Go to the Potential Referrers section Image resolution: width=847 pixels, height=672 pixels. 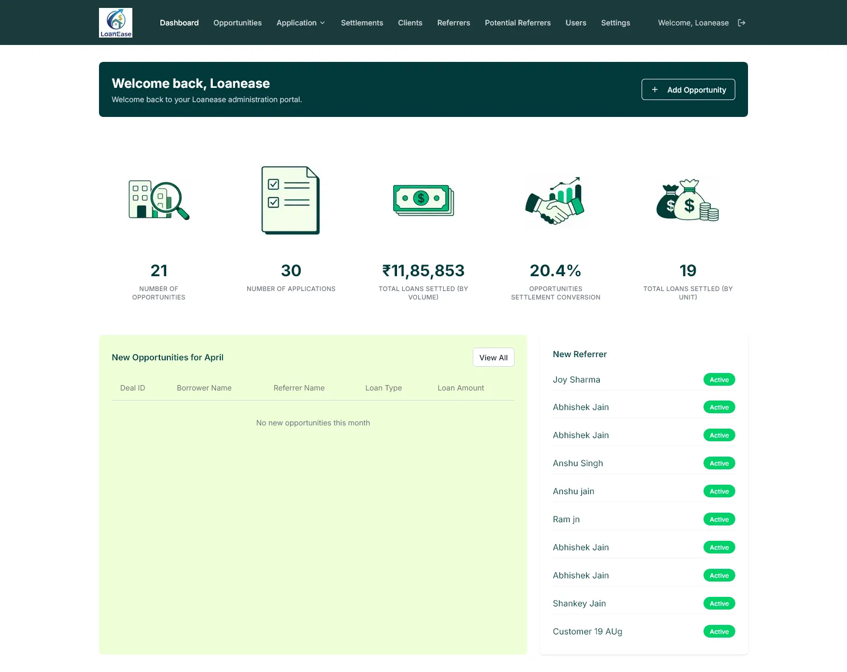517,23
